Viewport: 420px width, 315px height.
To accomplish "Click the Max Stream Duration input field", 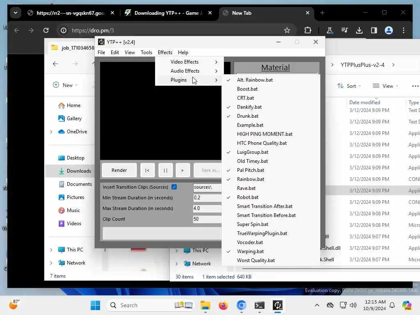I will pos(207,208).
